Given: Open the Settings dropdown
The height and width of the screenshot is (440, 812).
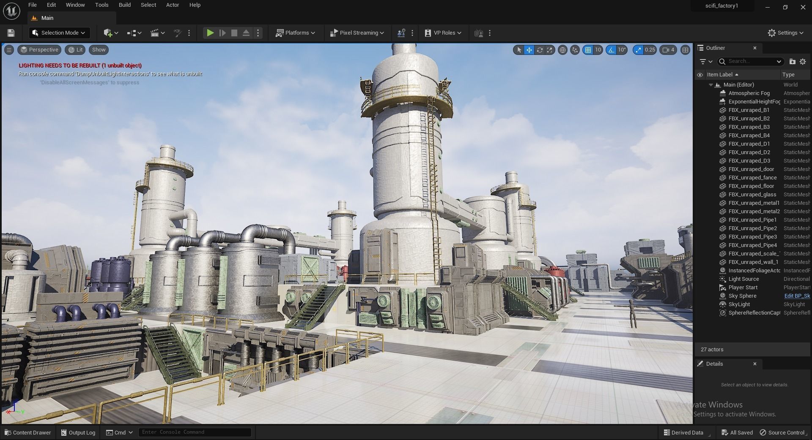Looking at the screenshot, I should (x=785, y=33).
